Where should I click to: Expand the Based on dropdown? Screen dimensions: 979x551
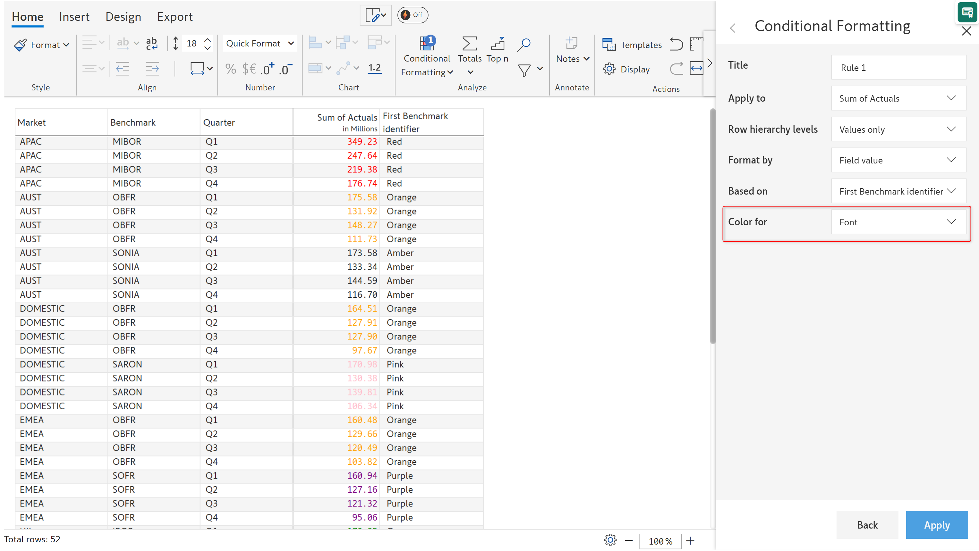click(x=898, y=191)
